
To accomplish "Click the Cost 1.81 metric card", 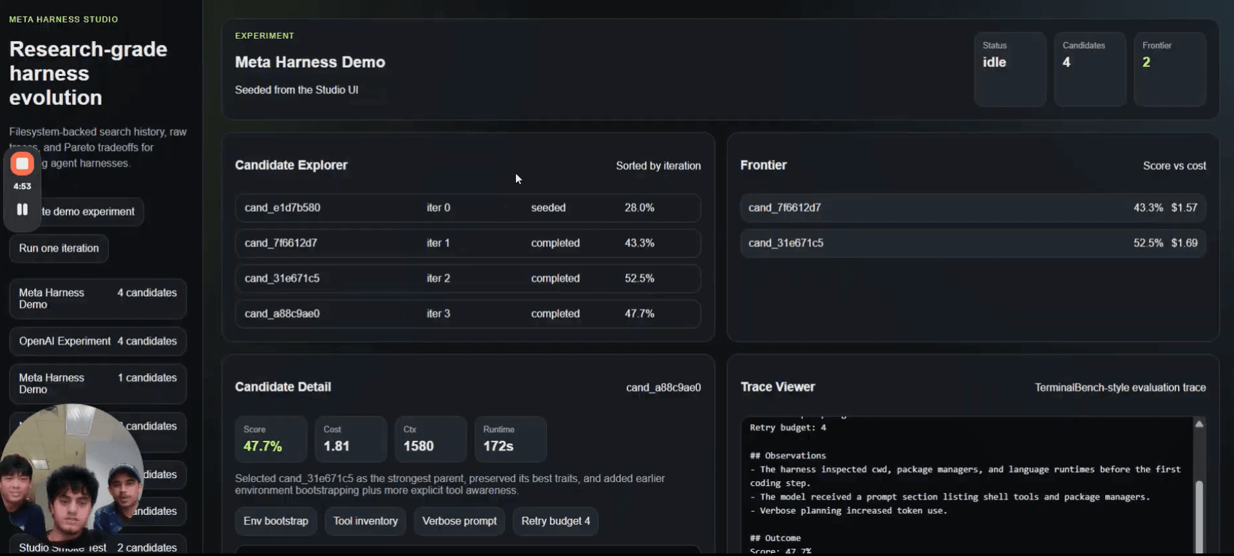I will click(x=350, y=439).
